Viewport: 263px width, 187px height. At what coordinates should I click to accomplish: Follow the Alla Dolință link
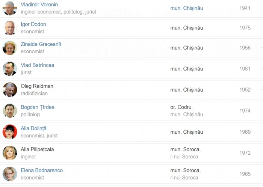click(33, 128)
